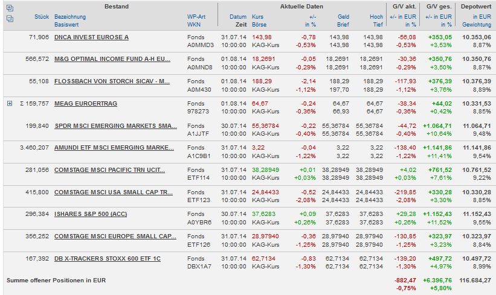Click the collapse all positions icon
Viewport: 496px width, 295px height.
[9, 19]
